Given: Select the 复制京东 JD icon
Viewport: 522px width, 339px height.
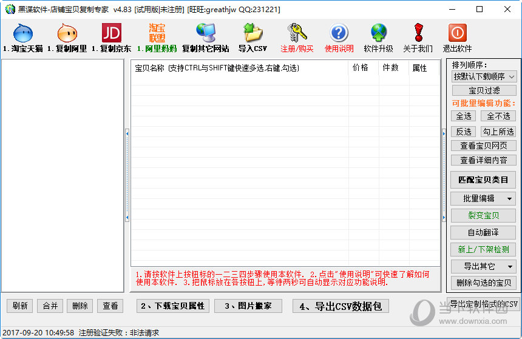Looking at the screenshot, I should (111, 33).
